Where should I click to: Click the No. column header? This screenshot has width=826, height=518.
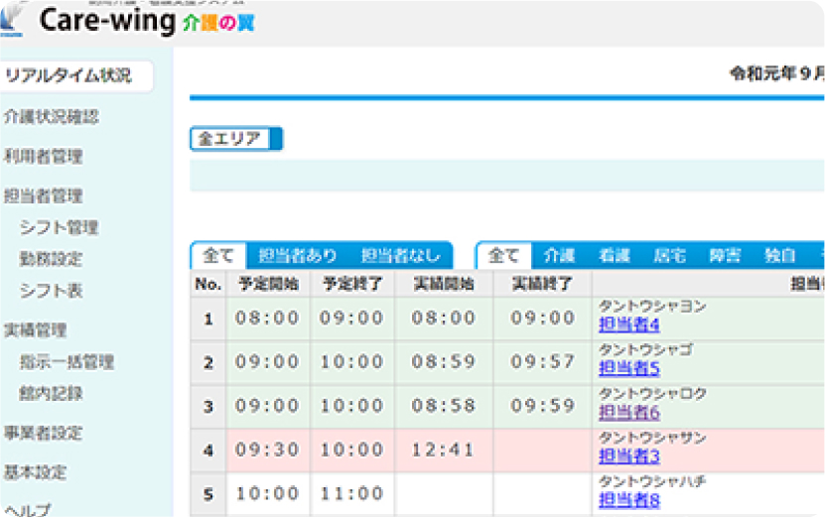pos(208,284)
